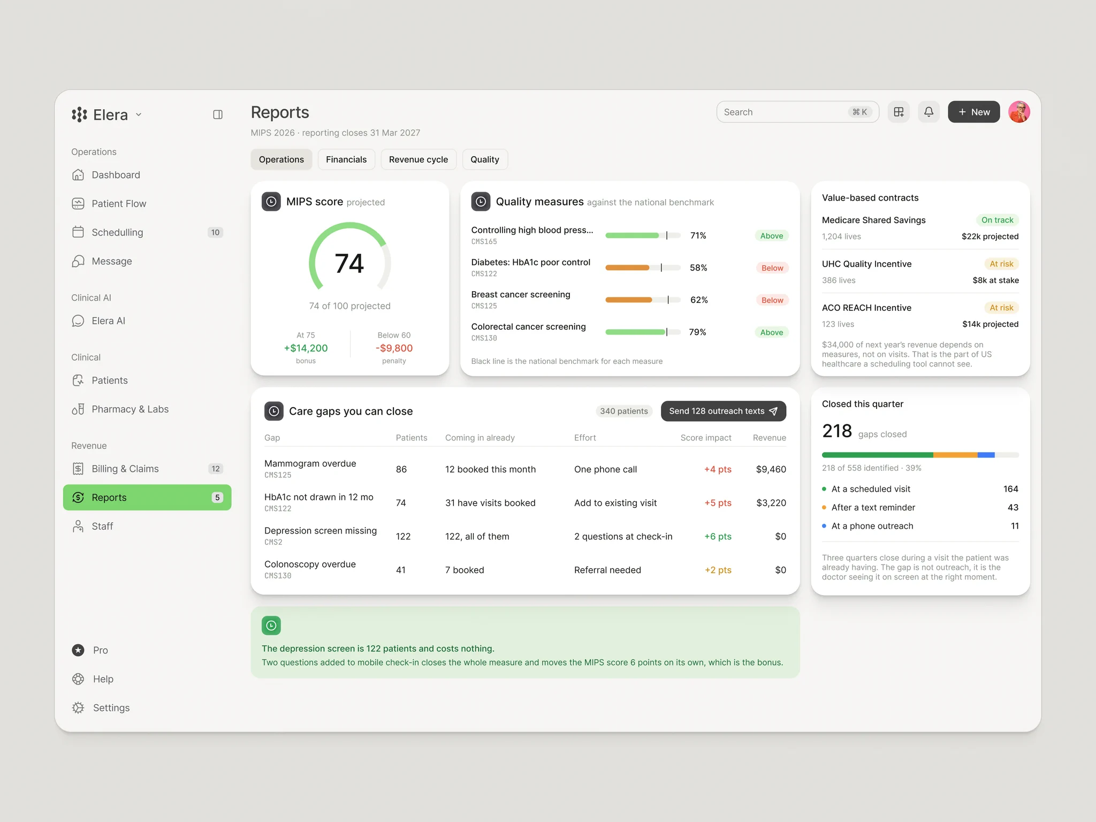
Task: Focus the Search input field
Action: click(797, 112)
